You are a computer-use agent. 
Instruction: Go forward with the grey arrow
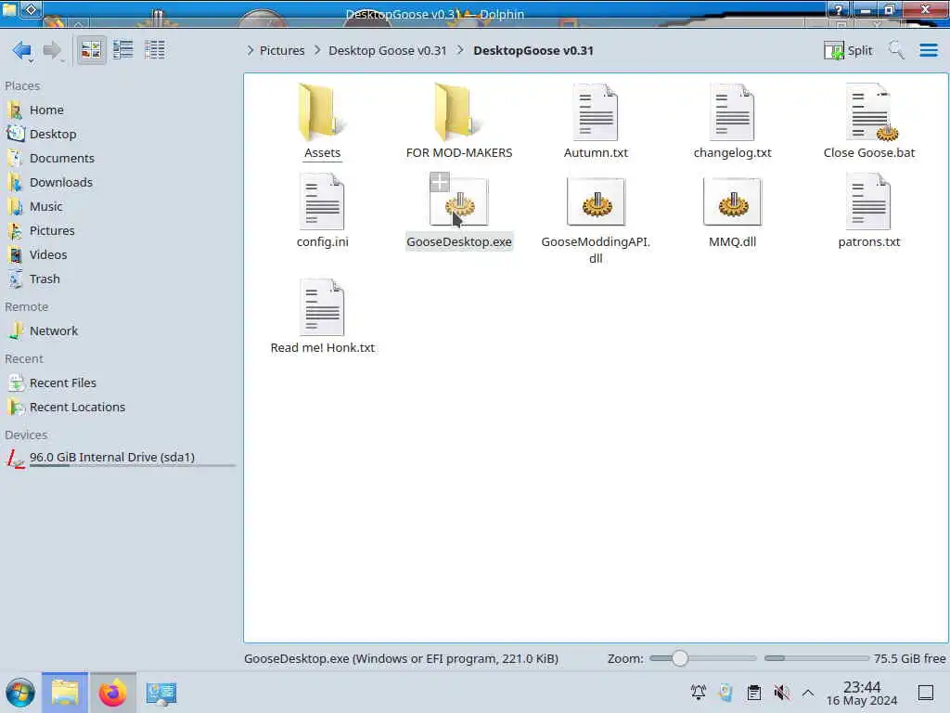pyautogui.click(x=52, y=50)
